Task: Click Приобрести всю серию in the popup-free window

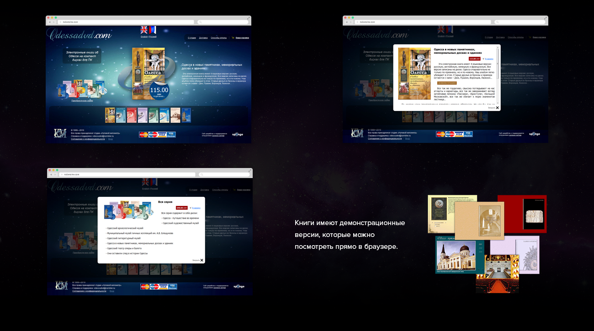Action: tap(82, 100)
